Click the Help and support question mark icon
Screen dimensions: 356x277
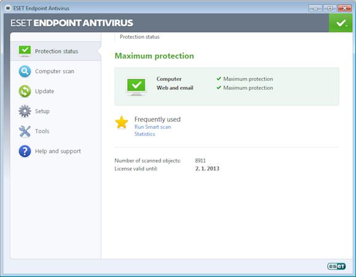[x=25, y=151]
